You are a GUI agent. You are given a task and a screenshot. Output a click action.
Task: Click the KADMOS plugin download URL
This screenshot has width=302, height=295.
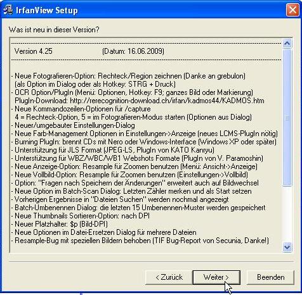tap(167, 101)
